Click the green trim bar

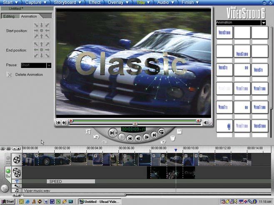[135, 120]
